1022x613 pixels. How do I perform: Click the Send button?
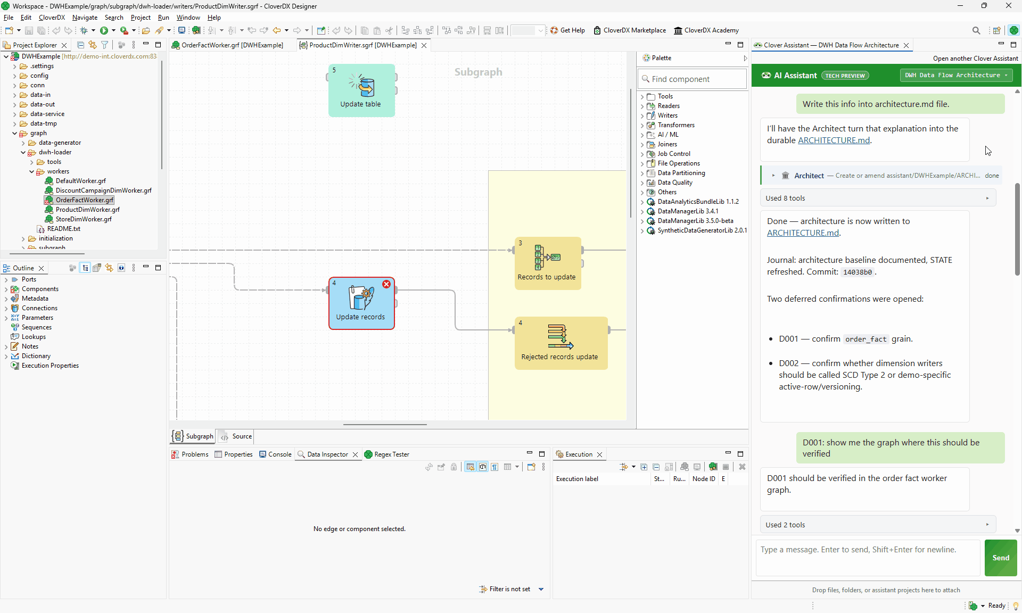pyautogui.click(x=1001, y=558)
